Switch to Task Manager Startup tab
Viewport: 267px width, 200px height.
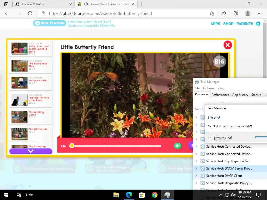(x=256, y=95)
